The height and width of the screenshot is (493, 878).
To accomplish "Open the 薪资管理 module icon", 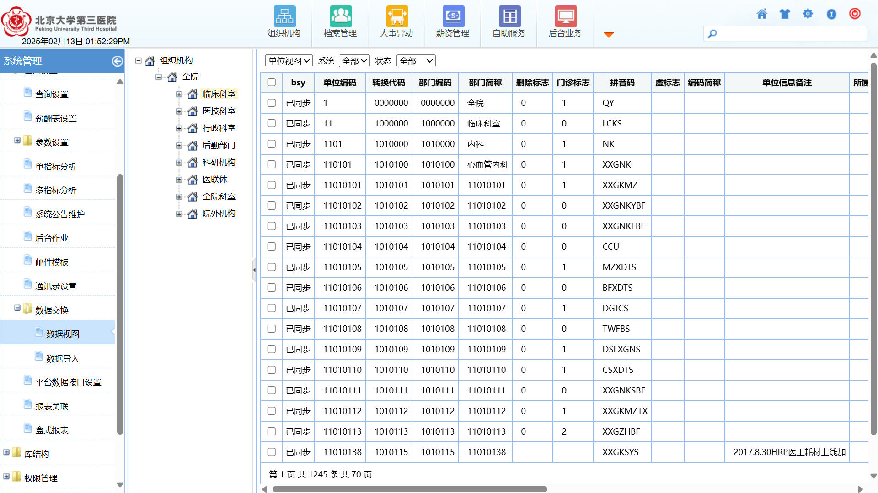I will (453, 17).
